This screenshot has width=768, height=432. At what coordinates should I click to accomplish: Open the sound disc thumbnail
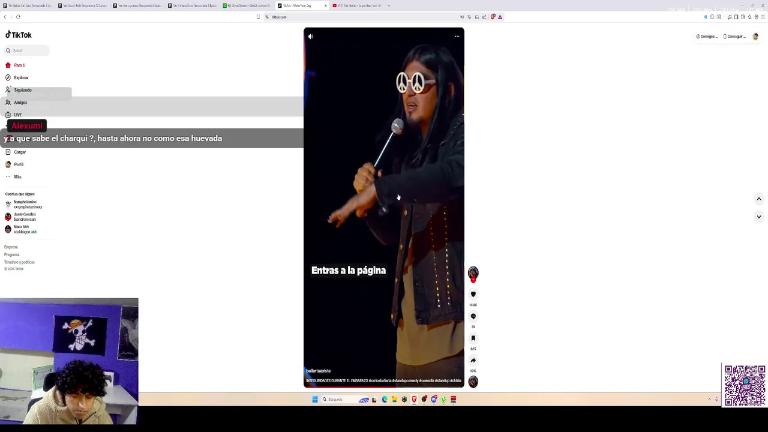(473, 382)
